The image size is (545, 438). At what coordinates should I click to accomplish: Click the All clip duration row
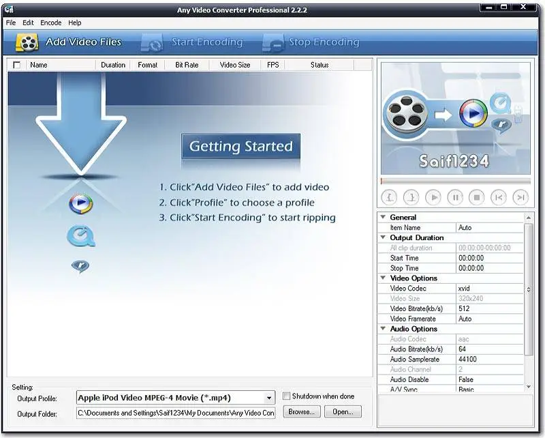tap(451, 248)
